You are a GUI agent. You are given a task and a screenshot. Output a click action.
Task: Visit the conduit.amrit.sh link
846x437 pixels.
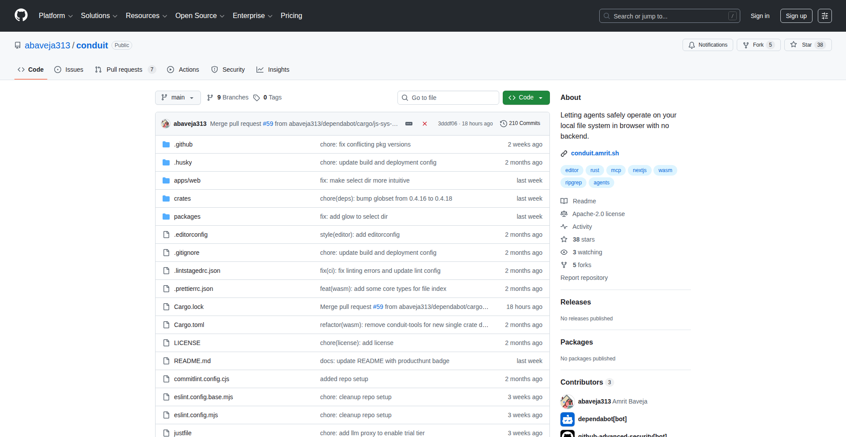pyautogui.click(x=595, y=153)
